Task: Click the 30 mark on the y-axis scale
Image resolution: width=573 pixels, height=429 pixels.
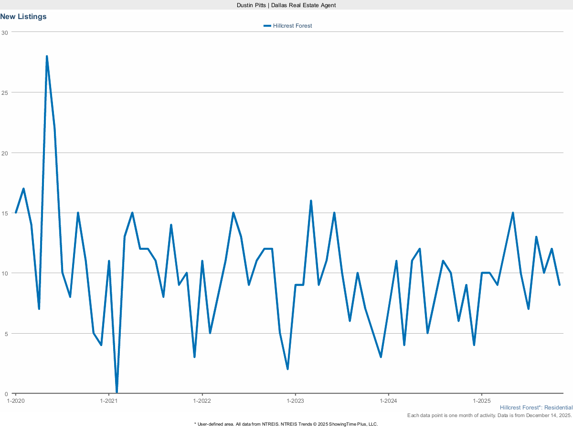Action: tap(5, 32)
